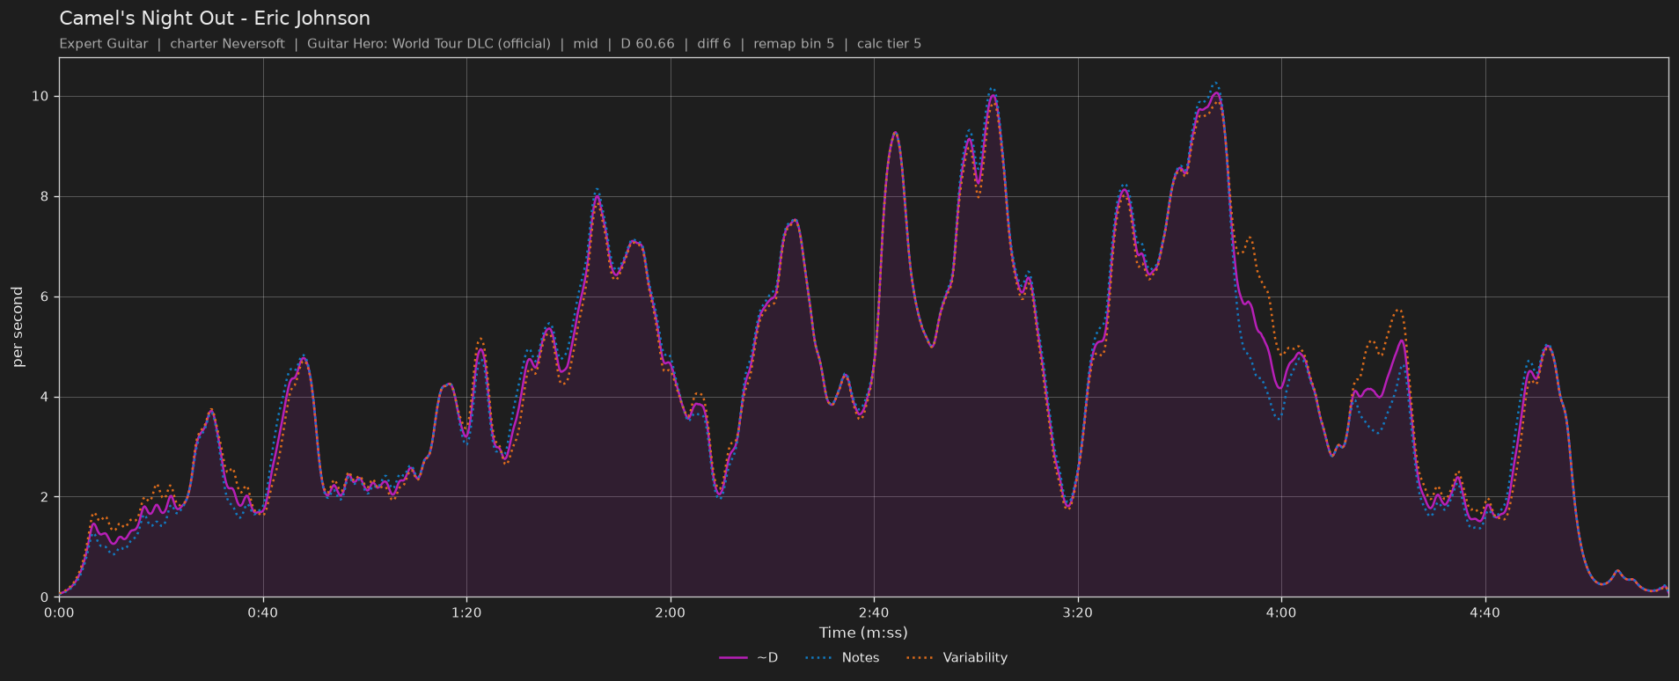The width and height of the screenshot is (1679, 681).
Task: Click the y-axis tick label "10"
Action: (x=41, y=97)
